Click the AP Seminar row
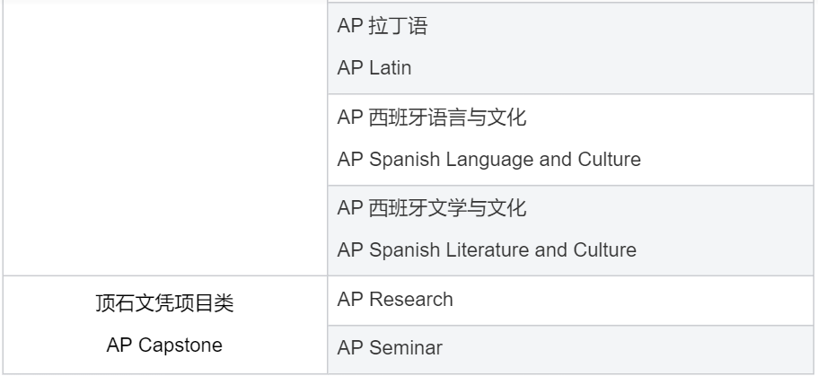Screen dimensions: 818x376 point(570,349)
